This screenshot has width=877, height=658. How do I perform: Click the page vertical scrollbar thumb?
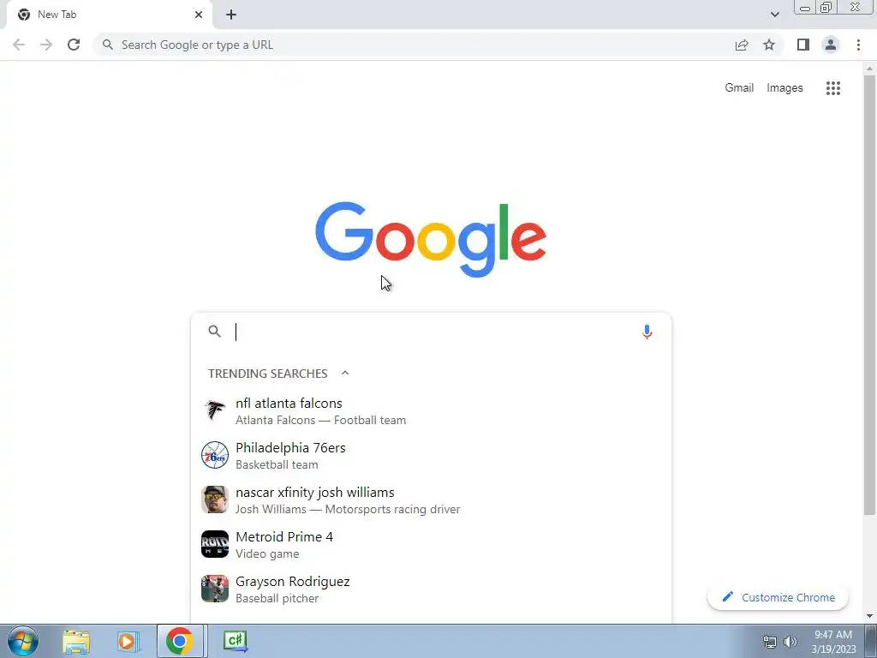(869, 295)
